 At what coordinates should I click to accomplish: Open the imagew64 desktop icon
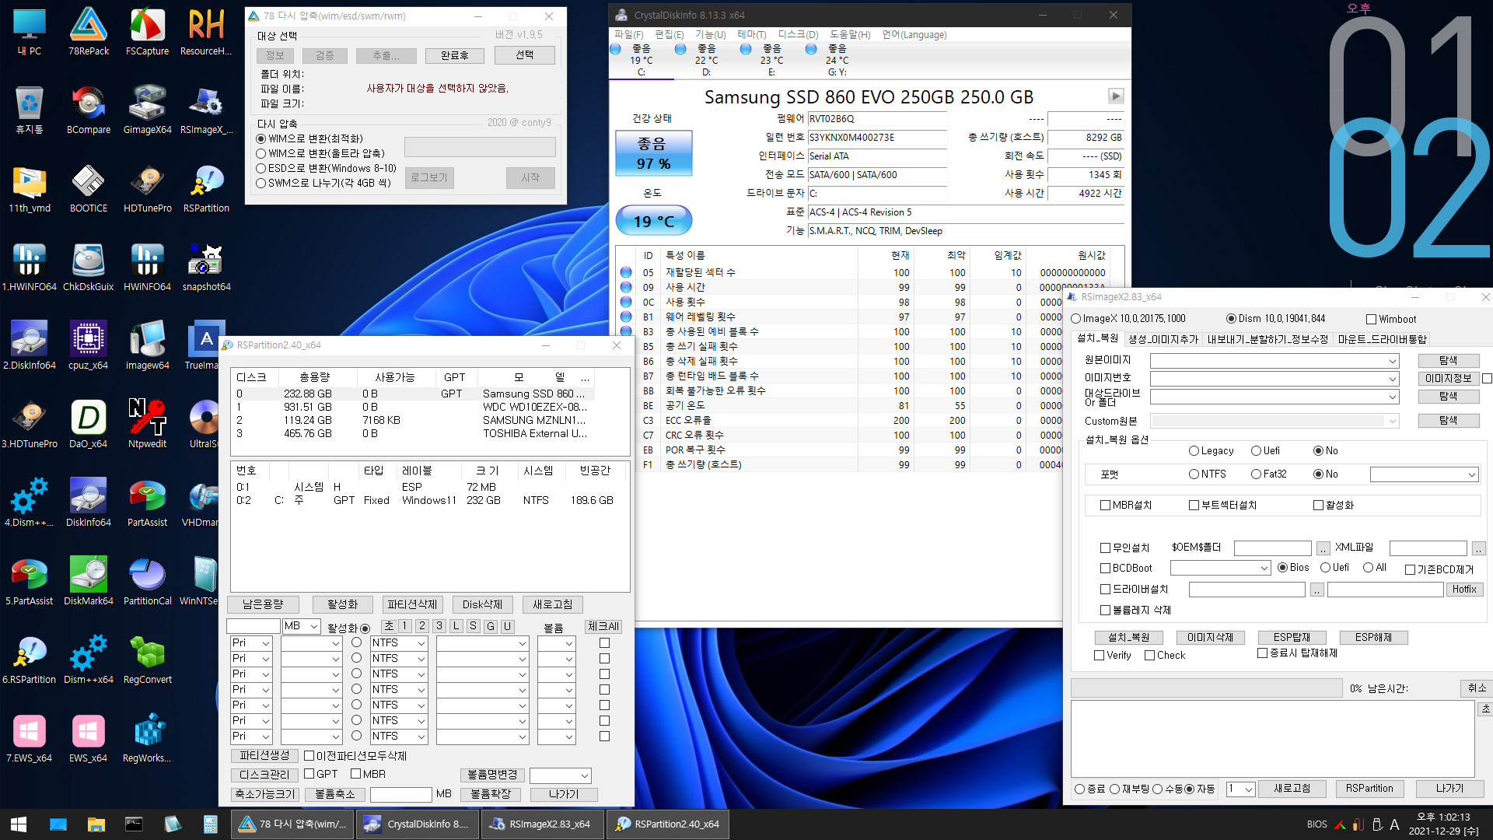(147, 345)
